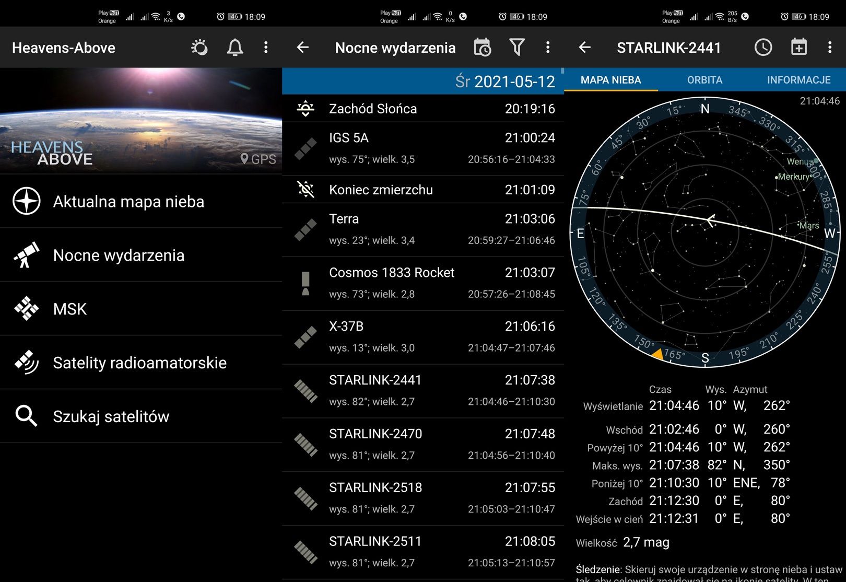Open the STARLINK-2518 pass
This screenshot has height=582, width=846.
pos(423,498)
